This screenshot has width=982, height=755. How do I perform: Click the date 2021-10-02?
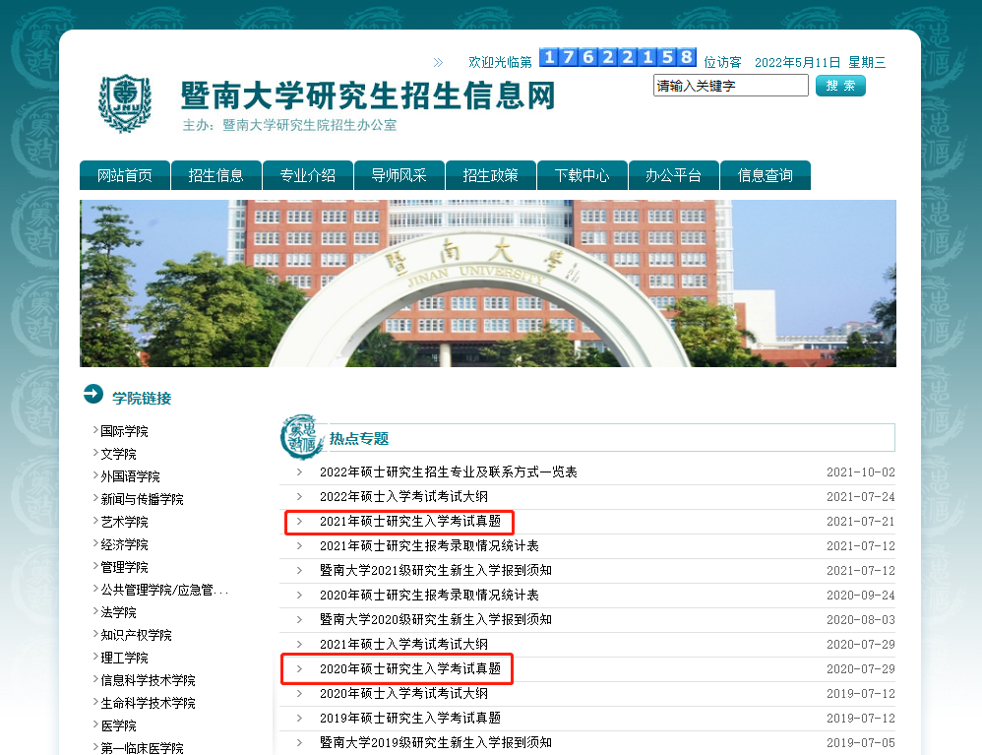[x=861, y=472]
